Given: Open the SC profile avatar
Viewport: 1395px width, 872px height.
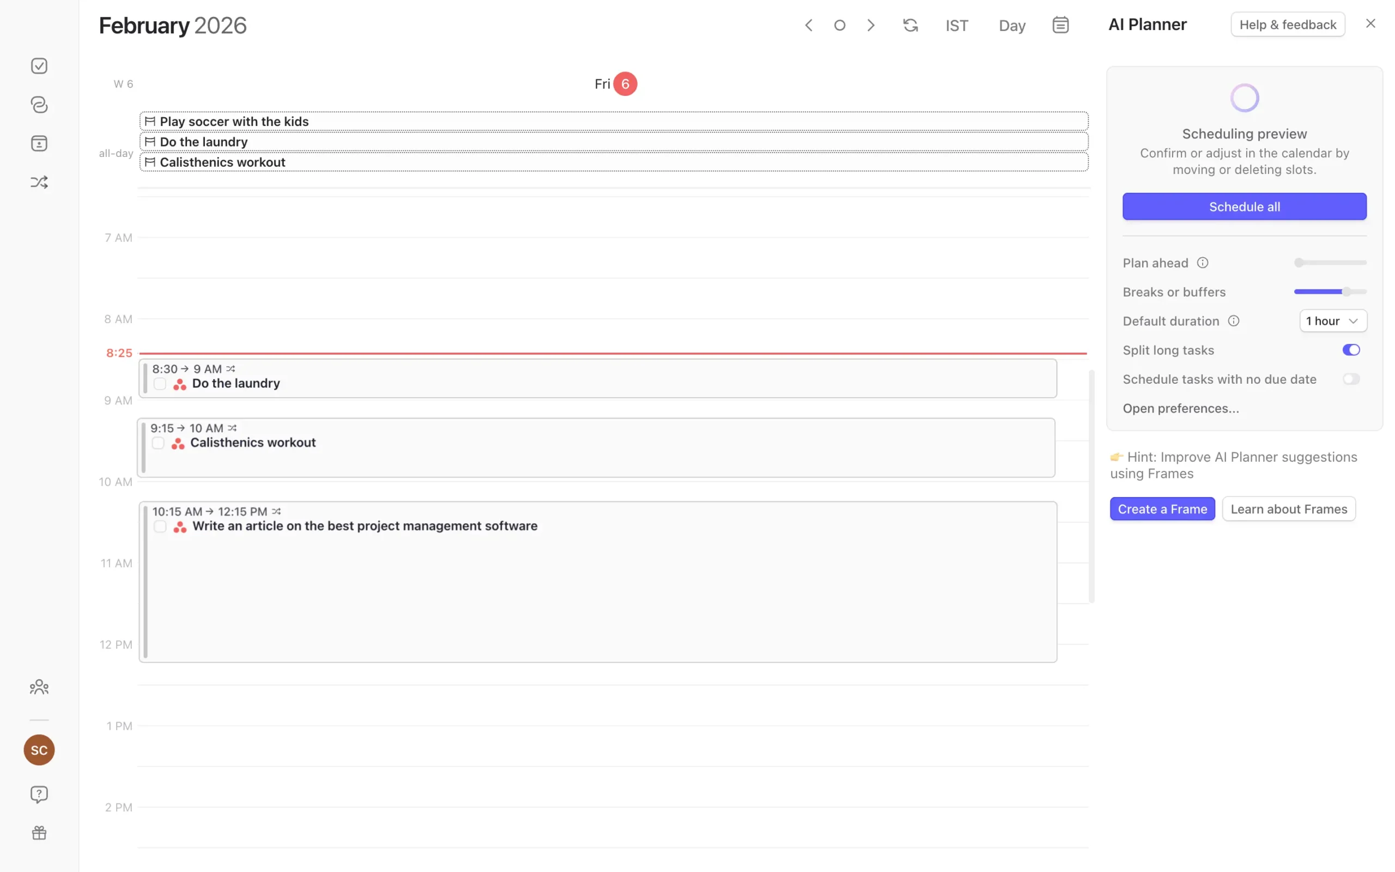Looking at the screenshot, I should click(39, 750).
